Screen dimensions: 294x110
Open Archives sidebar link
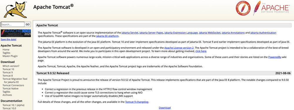point(7,95)
